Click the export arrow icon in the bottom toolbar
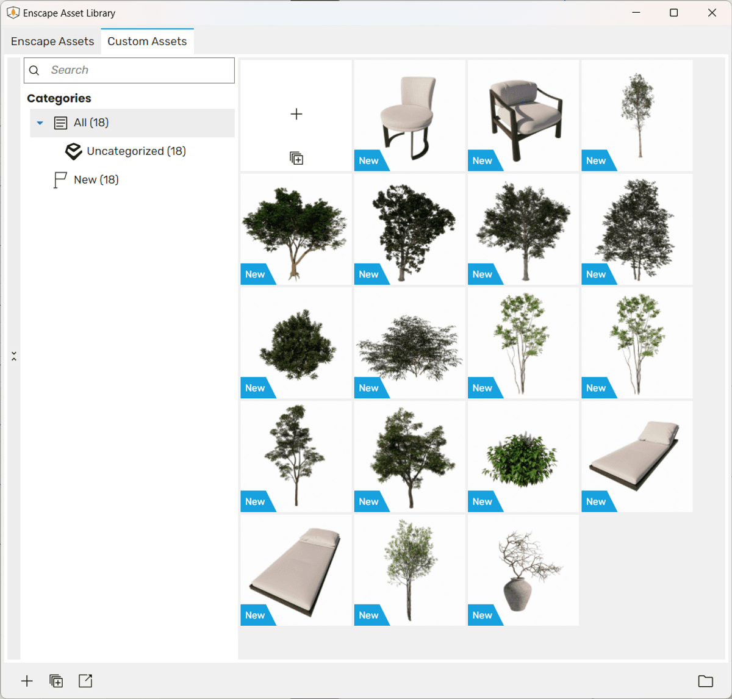Image resolution: width=732 pixels, height=699 pixels. [85, 681]
